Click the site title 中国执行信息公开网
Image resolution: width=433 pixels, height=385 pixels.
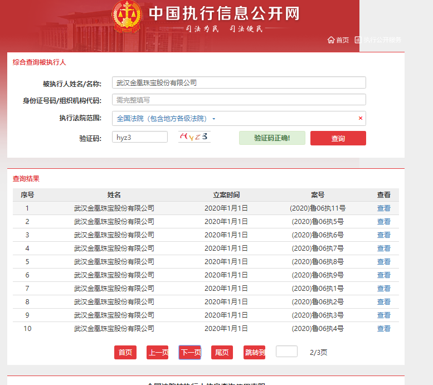224,13
